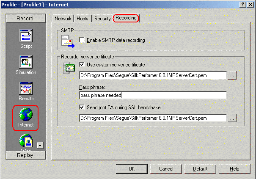This screenshot has width=256, height=179.
Task: Expand the Replay category header
Action: (x=26, y=155)
